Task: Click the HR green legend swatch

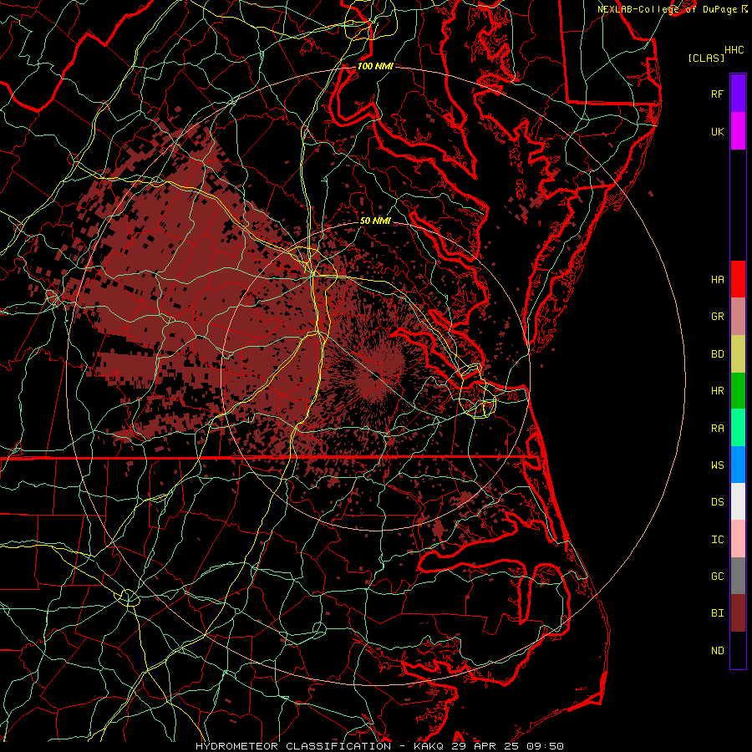Action: pos(738,391)
